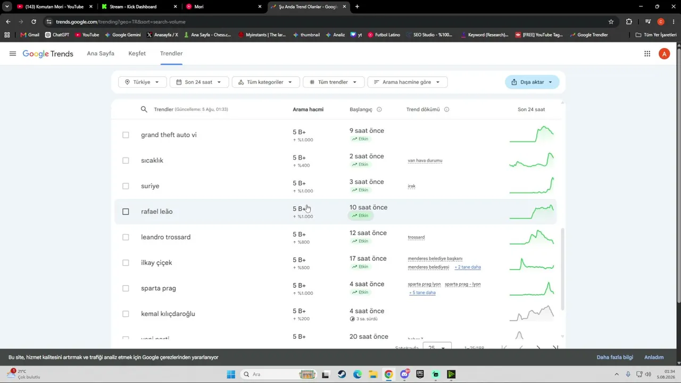Open Chrome three-dot menu
Screen dimensions: 681x383
coord(673,22)
